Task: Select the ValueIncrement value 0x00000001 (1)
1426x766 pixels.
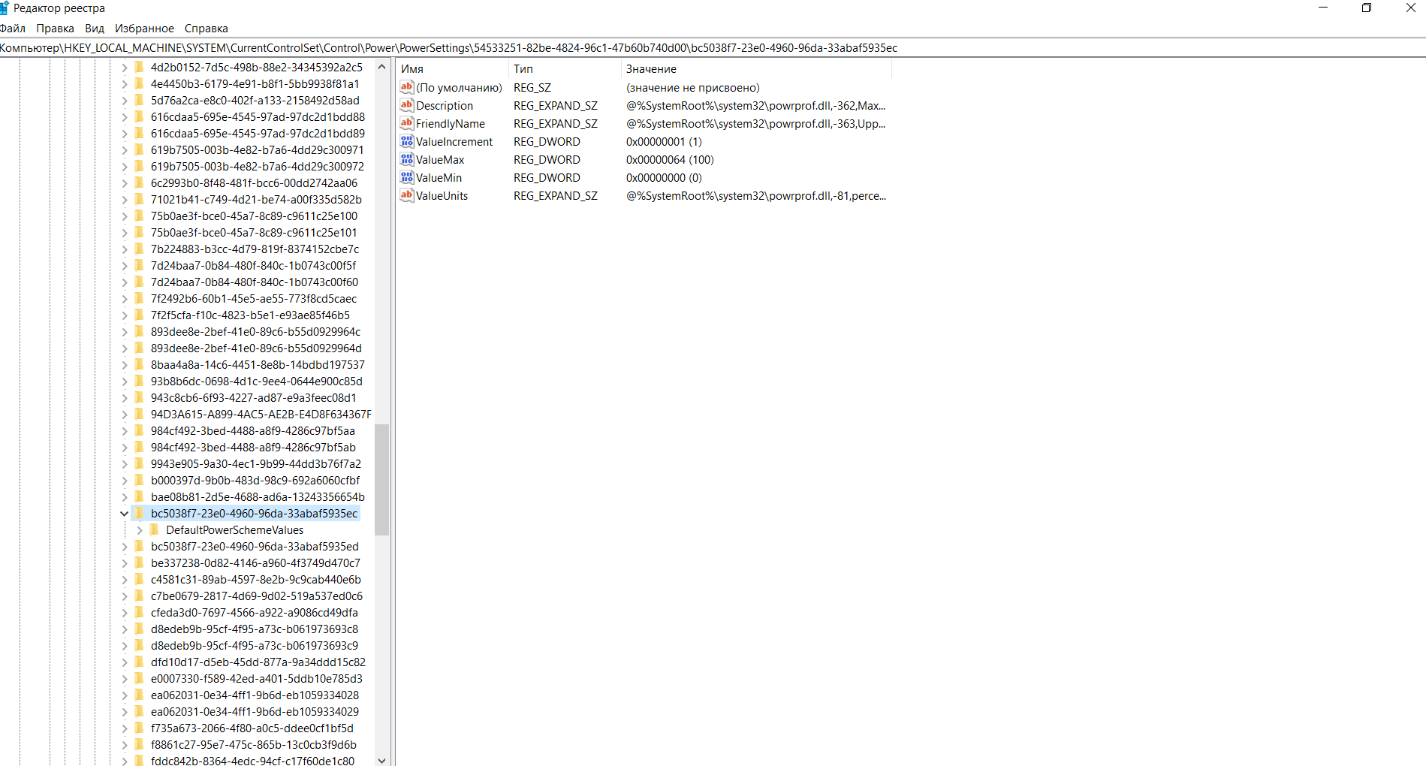Action: click(x=664, y=141)
